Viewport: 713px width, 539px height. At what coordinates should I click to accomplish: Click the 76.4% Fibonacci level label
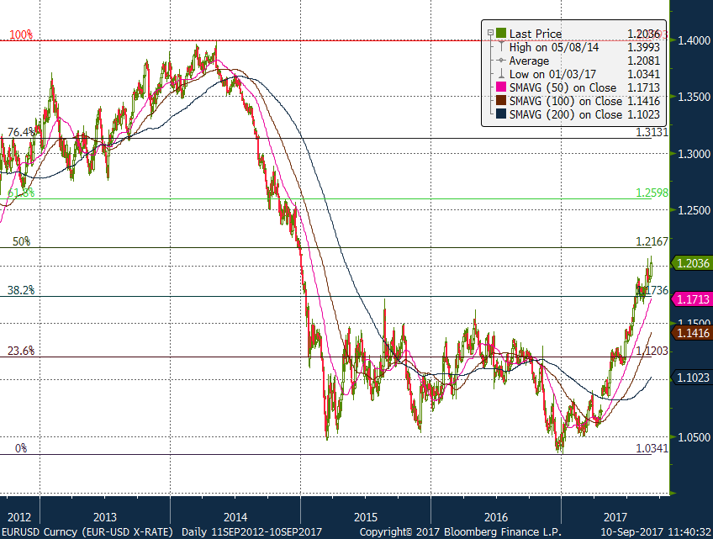(21, 132)
